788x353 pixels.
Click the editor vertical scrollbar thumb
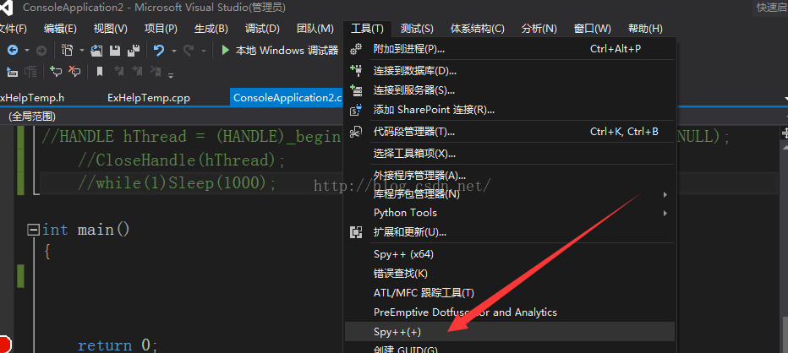785,335
